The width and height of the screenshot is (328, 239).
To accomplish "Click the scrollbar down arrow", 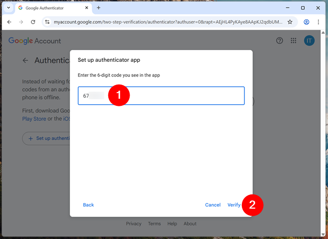I will coord(323,234).
